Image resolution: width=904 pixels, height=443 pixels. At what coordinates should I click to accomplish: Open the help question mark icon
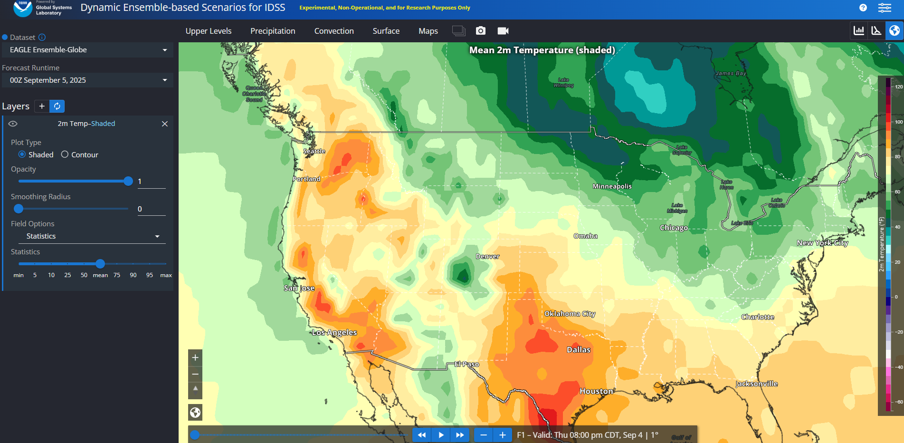point(863,8)
